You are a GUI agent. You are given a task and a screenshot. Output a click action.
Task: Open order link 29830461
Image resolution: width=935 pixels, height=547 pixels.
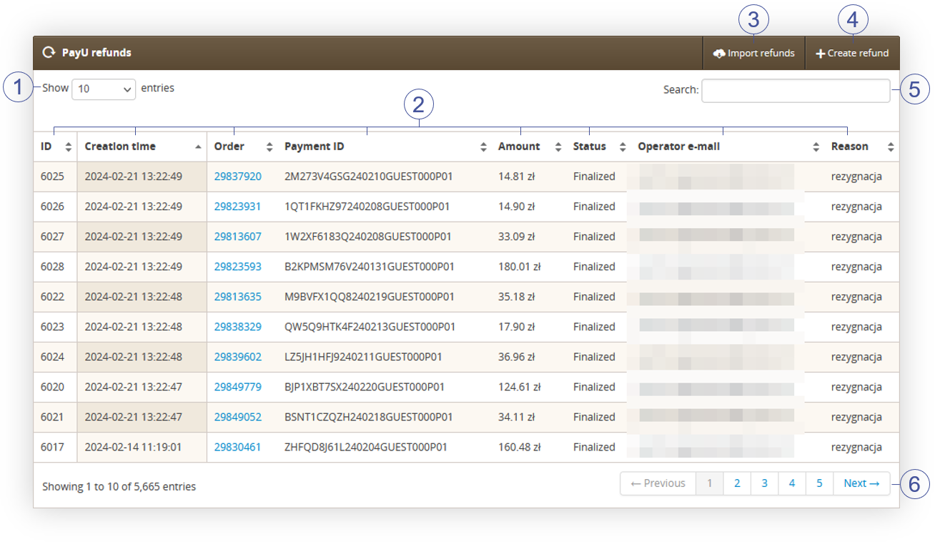tap(238, 447)
